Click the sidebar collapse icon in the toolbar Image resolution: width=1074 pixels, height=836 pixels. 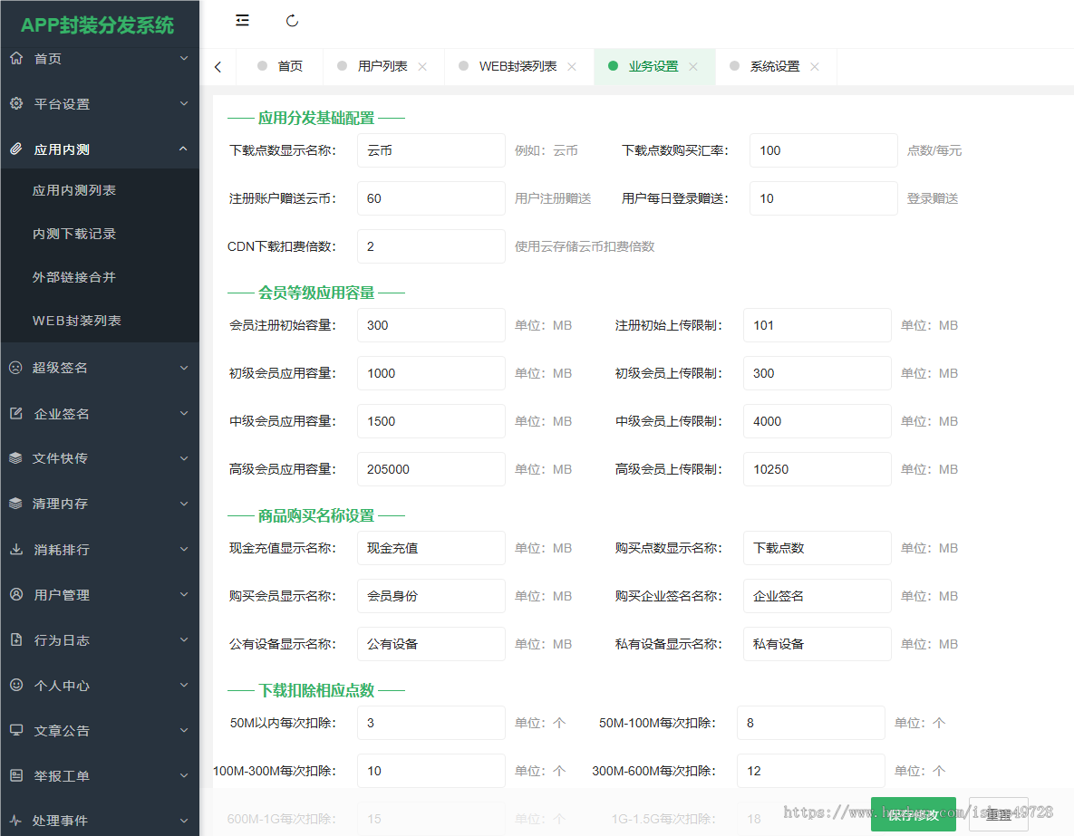coord(242,20)
